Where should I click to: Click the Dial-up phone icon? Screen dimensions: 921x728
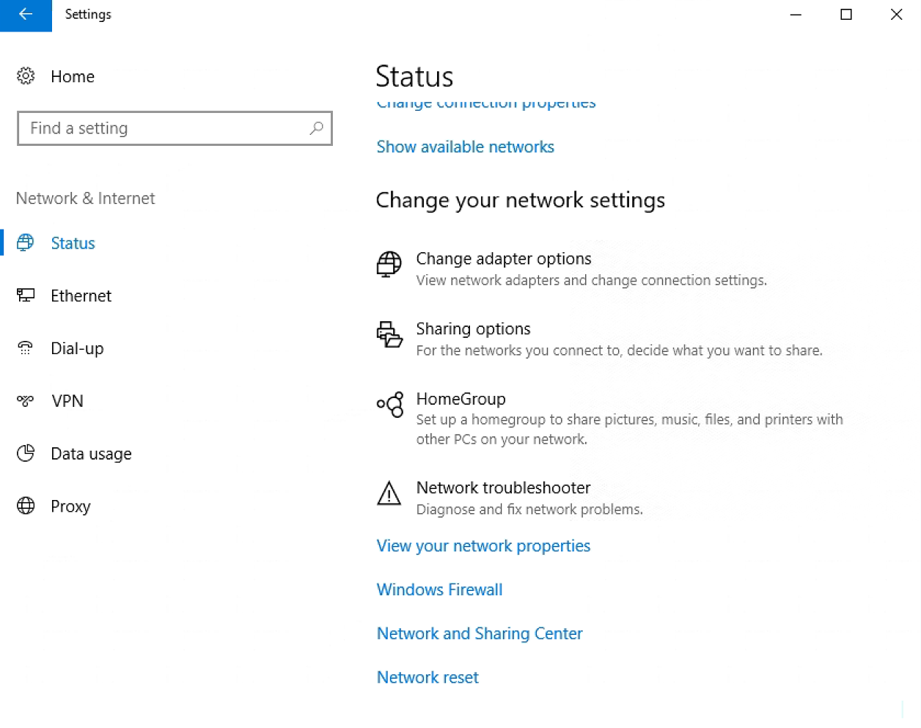pos(26,348)
